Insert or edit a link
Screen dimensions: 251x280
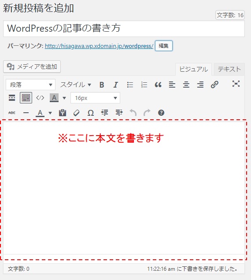pyautogui.click(x=214, y=85)
